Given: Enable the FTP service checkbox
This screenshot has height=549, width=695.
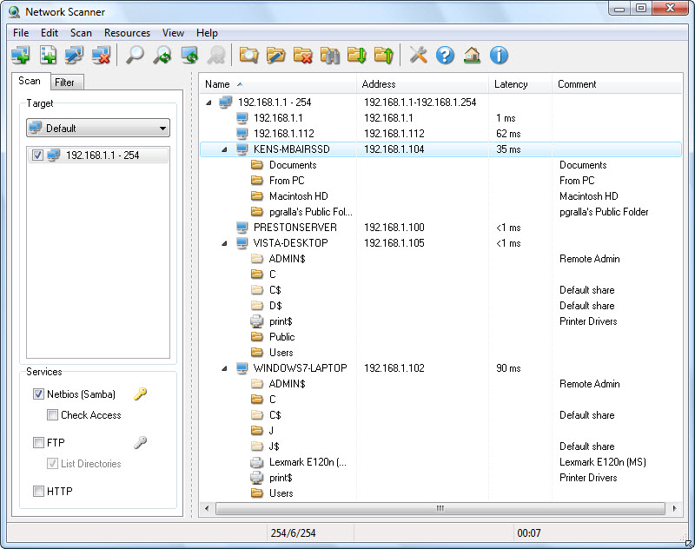Looking at the screenshot, I should (38, 442).
